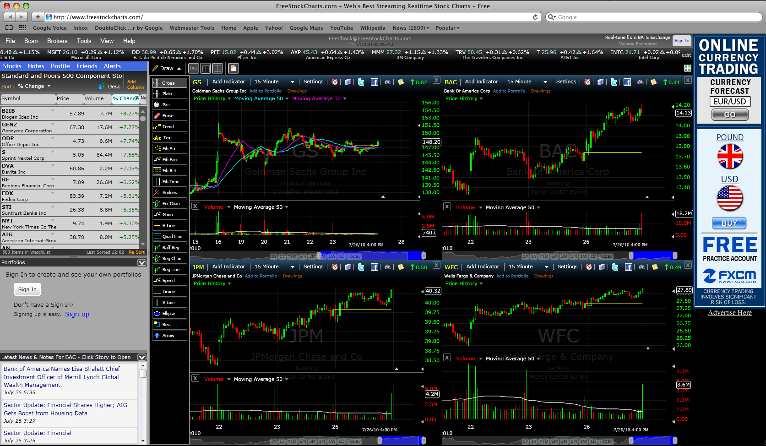Image resolution: width=766 pixels, height=446 pixels.
Task: Toggle the four-pane grid layout
Action: click(x=206, y=68)
